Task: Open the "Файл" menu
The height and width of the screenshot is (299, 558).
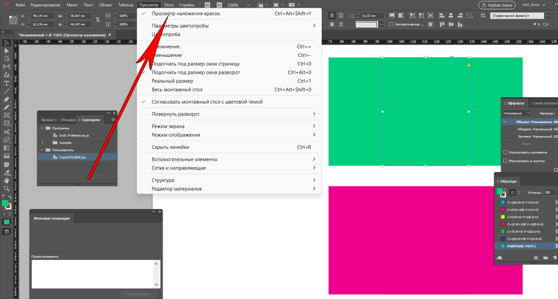Action: click(20, 5)
